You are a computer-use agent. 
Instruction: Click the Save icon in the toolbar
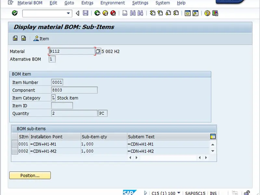85,13
